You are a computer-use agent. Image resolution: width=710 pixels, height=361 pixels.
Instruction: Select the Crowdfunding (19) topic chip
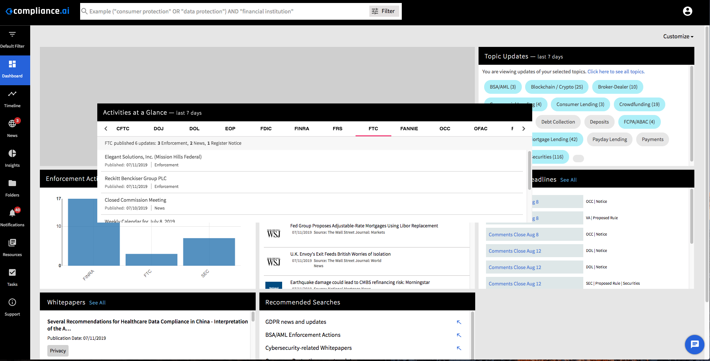pos(640,104)
